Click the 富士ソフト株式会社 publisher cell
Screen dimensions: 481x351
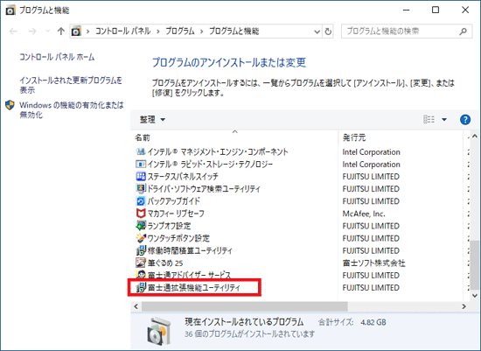coord(374,263)
